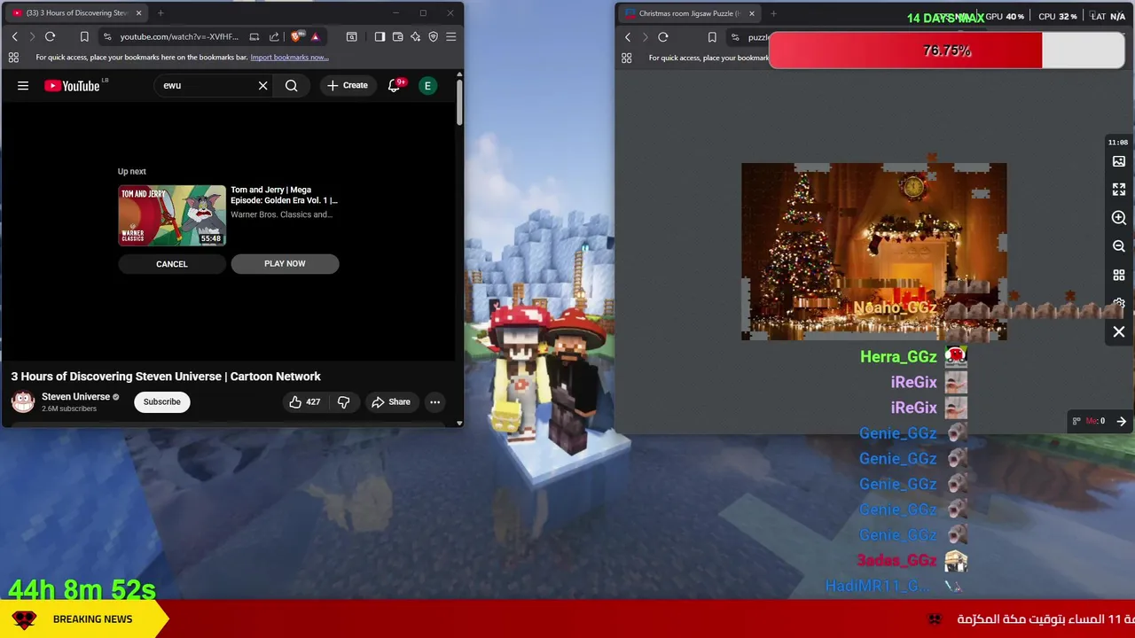Click the Tom and Jerry Mega Episode title
1135x638 pixels.
[x=284, y=195]
